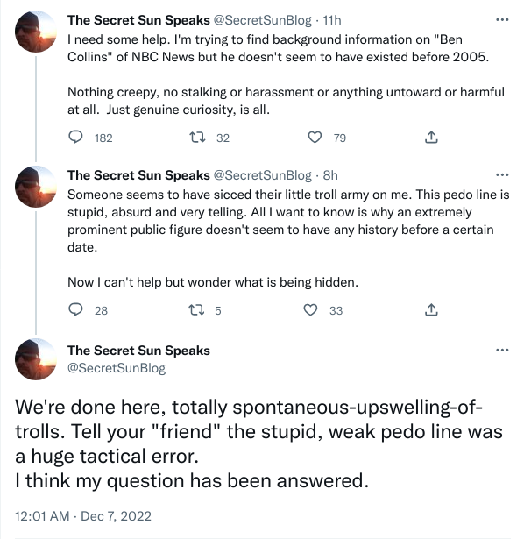Open more options on the 11h tweet
Image resolution: width=524 pixels, height=539 pixels.
[x=502, y=20]
